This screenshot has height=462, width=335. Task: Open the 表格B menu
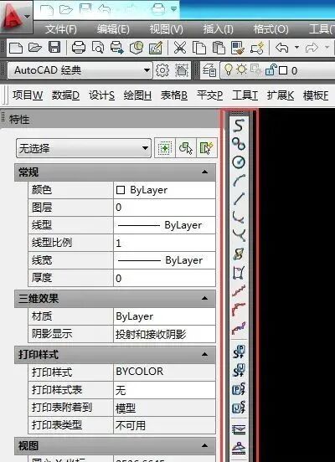pos(173,95)
